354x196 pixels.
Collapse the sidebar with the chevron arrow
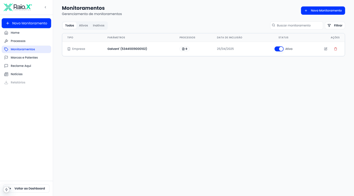(x=45, y=7)
